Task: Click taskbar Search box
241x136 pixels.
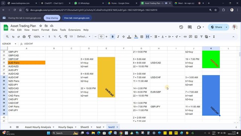Action: click(x=65, y=133)
